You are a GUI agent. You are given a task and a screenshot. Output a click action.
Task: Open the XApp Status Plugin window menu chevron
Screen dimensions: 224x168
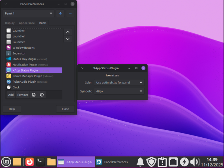(x=82, y=68)
